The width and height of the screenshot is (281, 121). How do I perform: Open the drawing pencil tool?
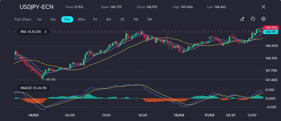pos(242,19)
